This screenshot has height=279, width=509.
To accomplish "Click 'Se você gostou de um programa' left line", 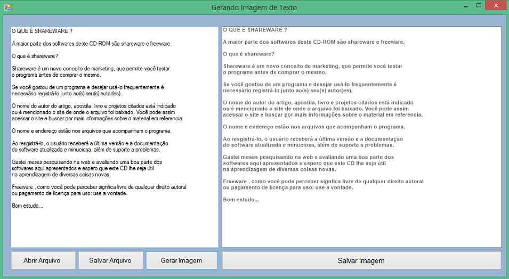I will tap(87, 87).
